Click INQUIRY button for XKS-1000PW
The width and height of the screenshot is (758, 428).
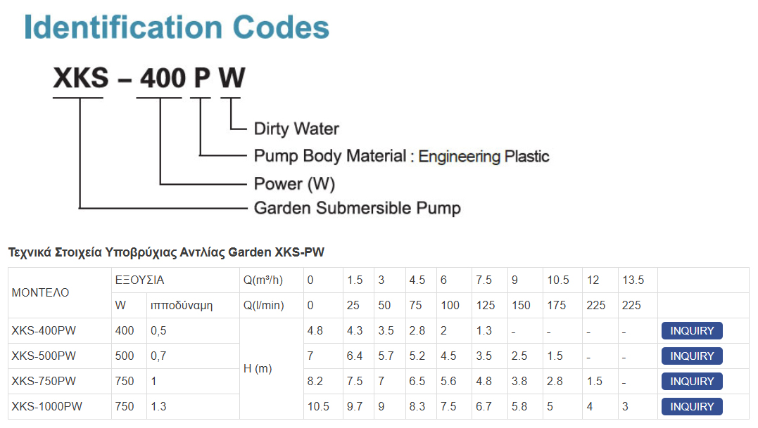pos(692,406)
